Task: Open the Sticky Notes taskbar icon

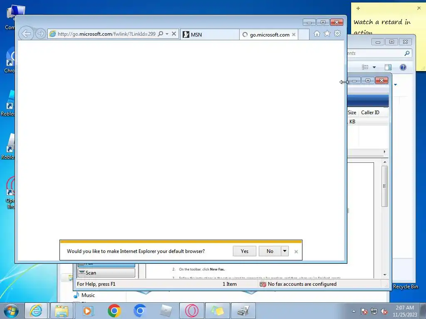Action: 217,311
